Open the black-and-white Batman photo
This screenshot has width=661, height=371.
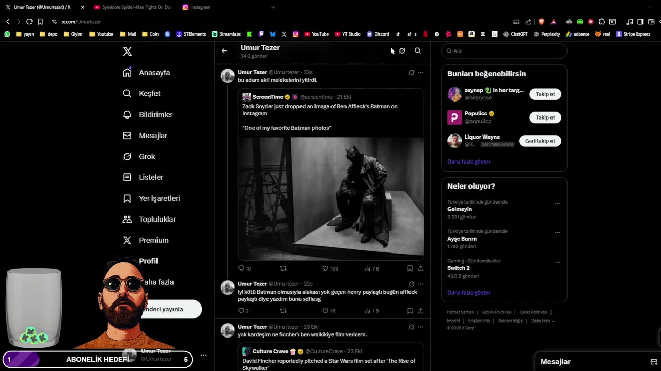(x=331, y=198)
